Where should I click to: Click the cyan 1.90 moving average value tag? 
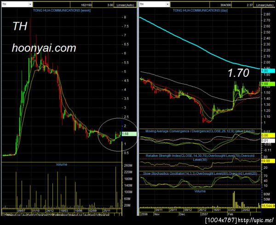click(x=268, y=71)
